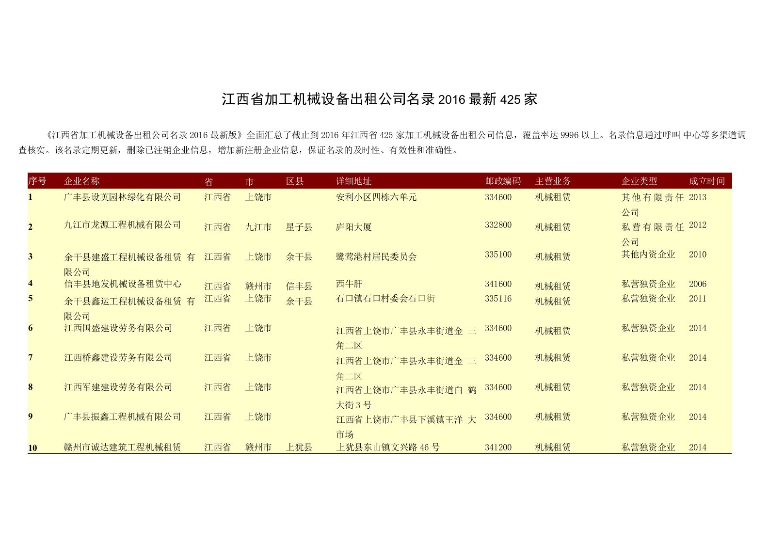The width and height of the screenshot is (769, 544).
Task: Select company 信丰县地发机械设备租赁中心
Action: [123, 284]
